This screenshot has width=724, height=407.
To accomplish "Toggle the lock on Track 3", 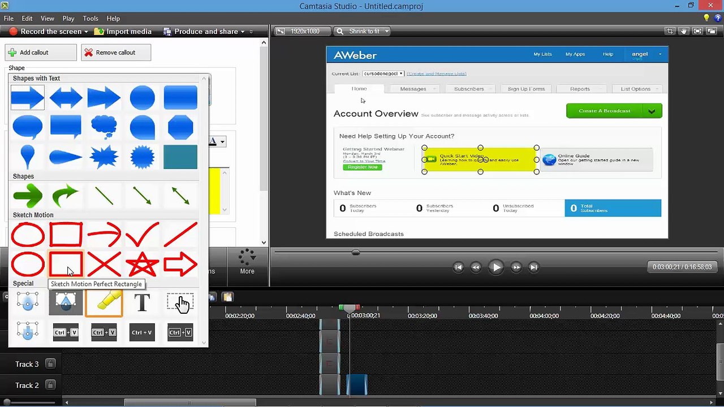I will point(50,364).
